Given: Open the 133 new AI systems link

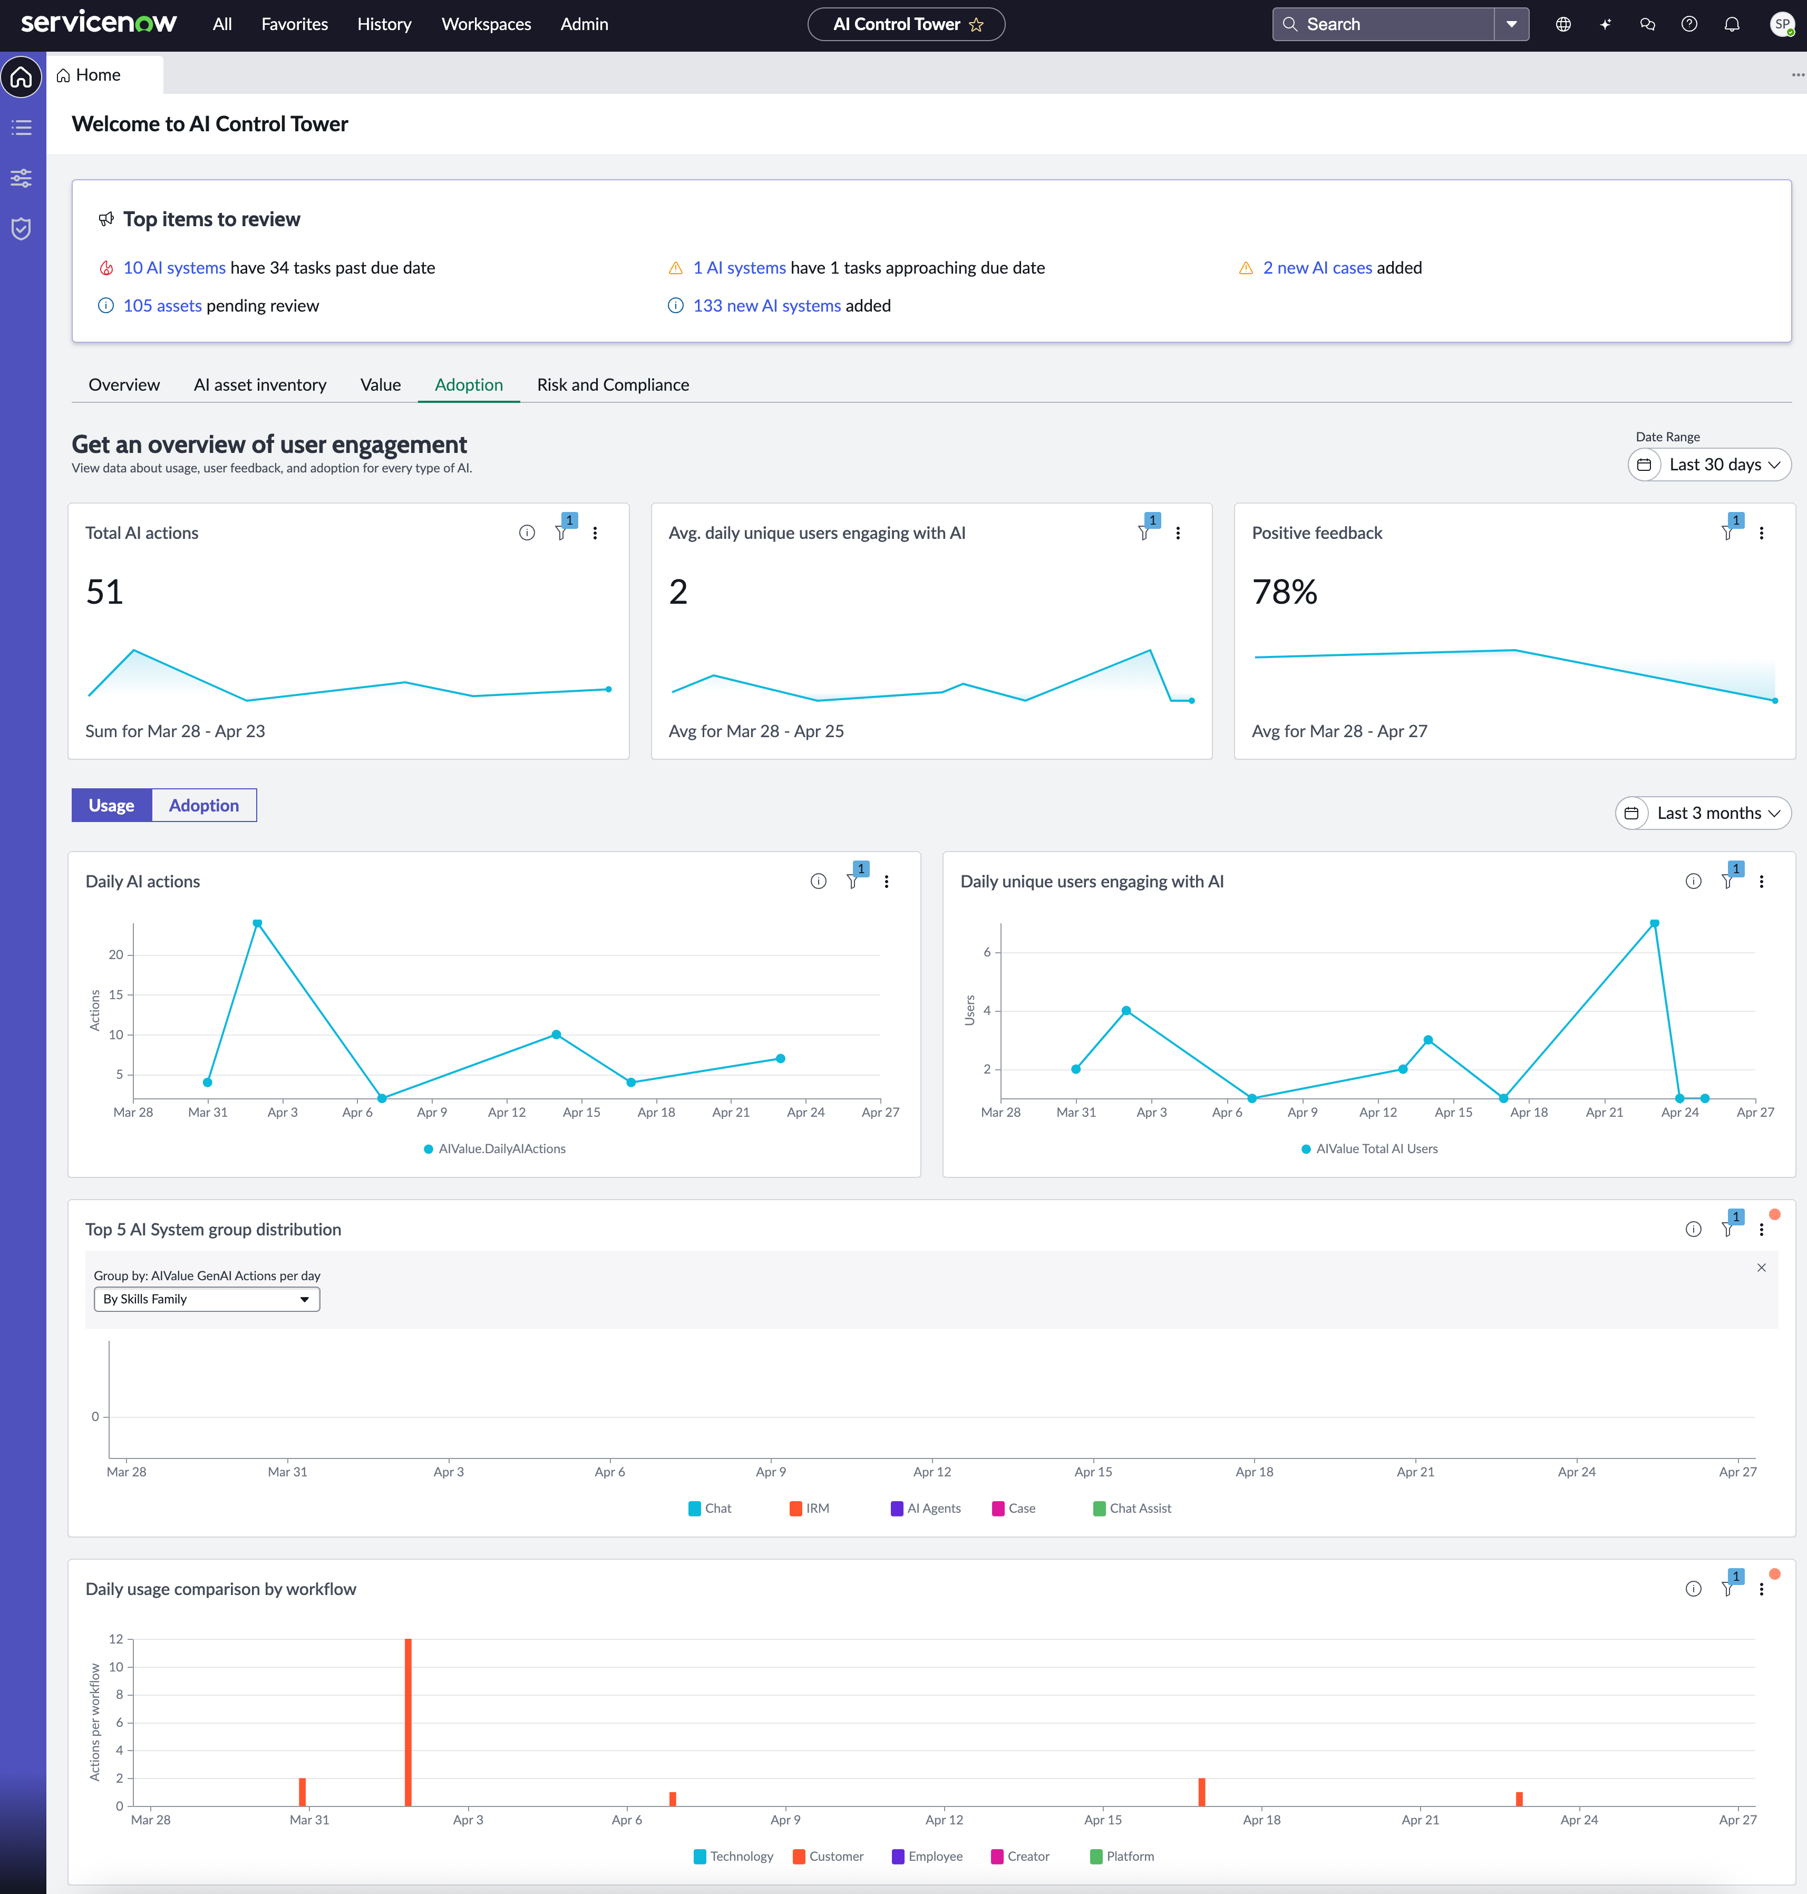Looking at the screenshot, I should coord(768,305).
